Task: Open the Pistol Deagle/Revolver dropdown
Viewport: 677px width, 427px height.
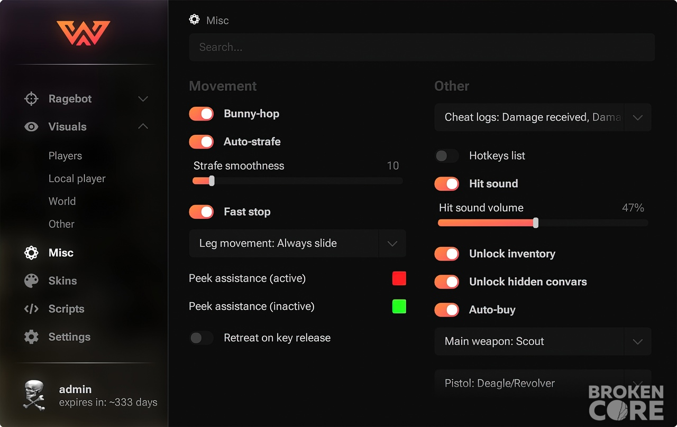Action: click(x=543, y=383)
